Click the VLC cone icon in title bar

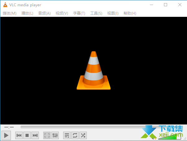click(x=5, y=5)
